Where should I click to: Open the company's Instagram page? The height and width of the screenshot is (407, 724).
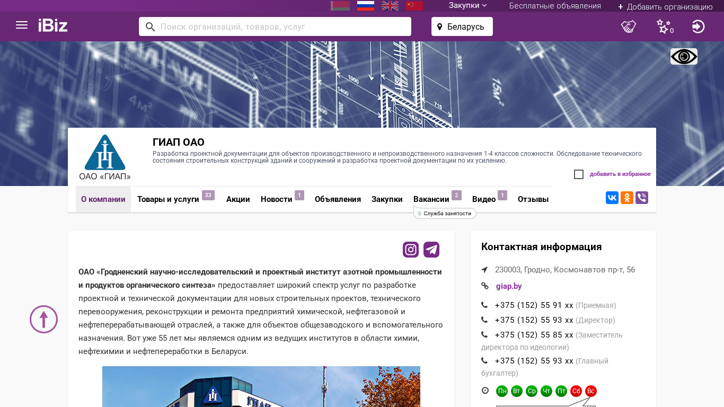point(411,250)
